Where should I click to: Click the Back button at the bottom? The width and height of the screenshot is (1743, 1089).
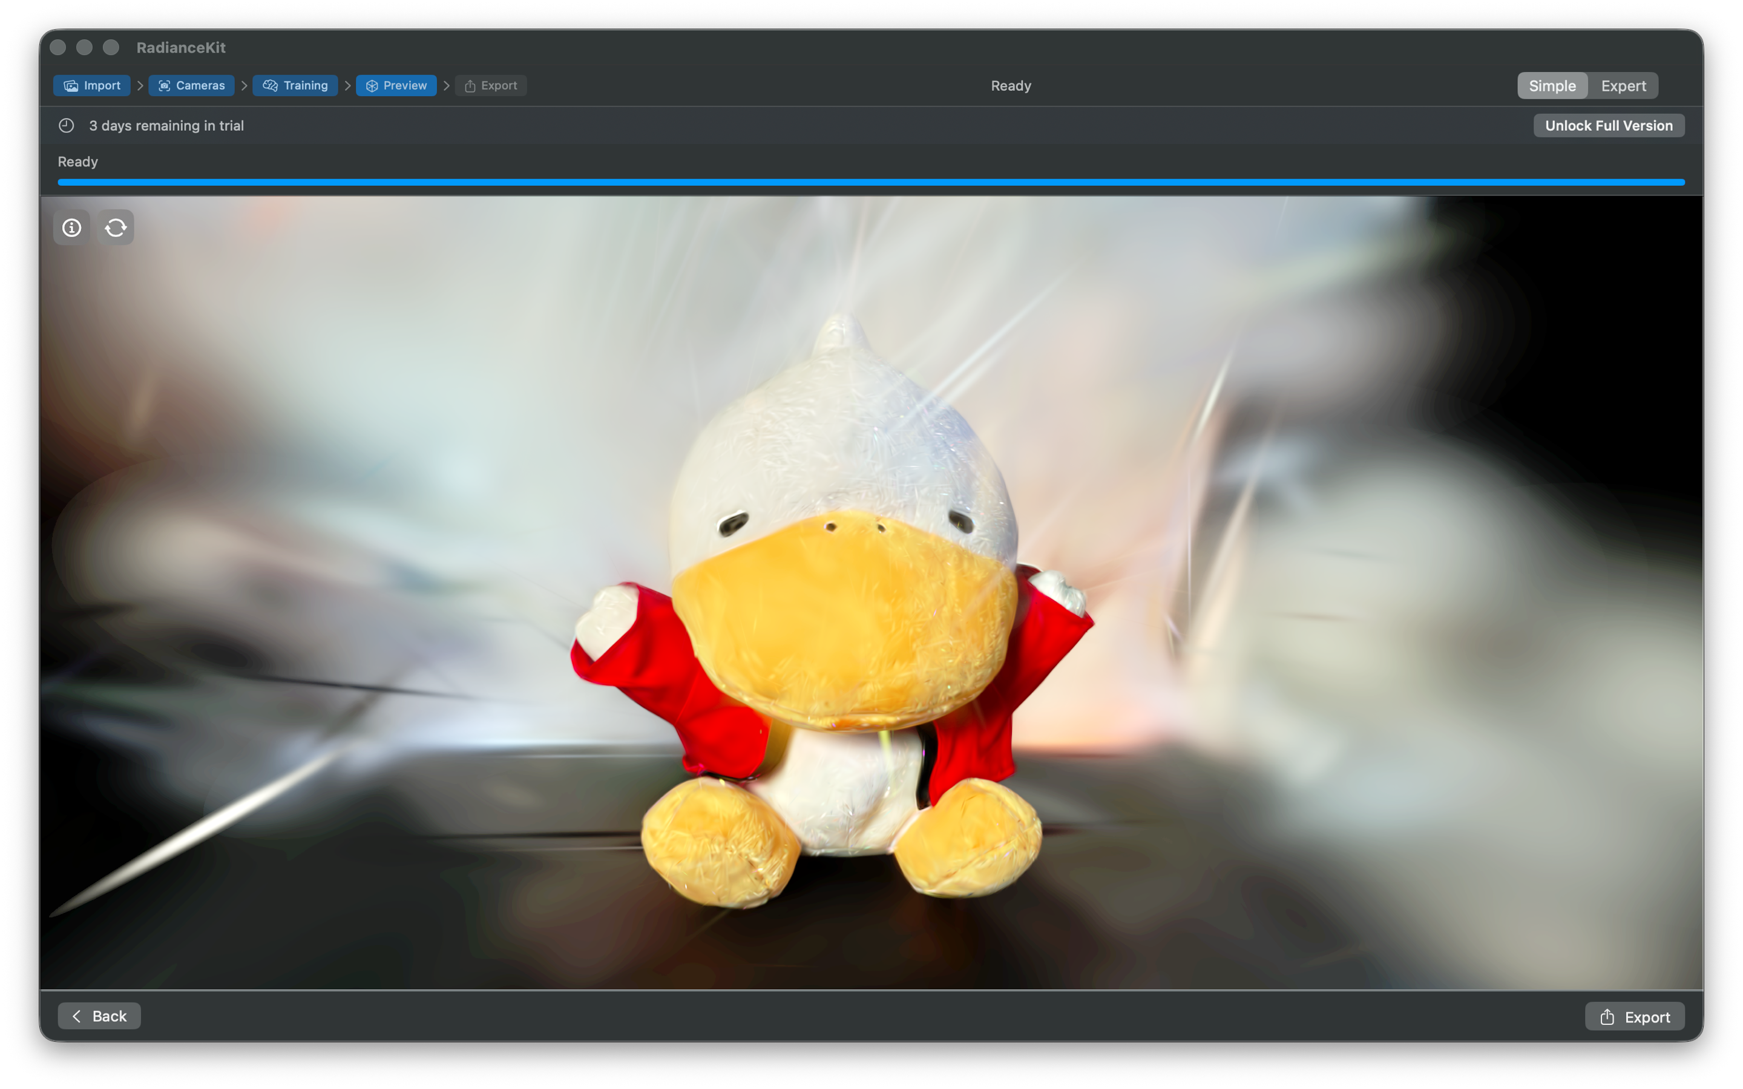(x=99, y=1016)
